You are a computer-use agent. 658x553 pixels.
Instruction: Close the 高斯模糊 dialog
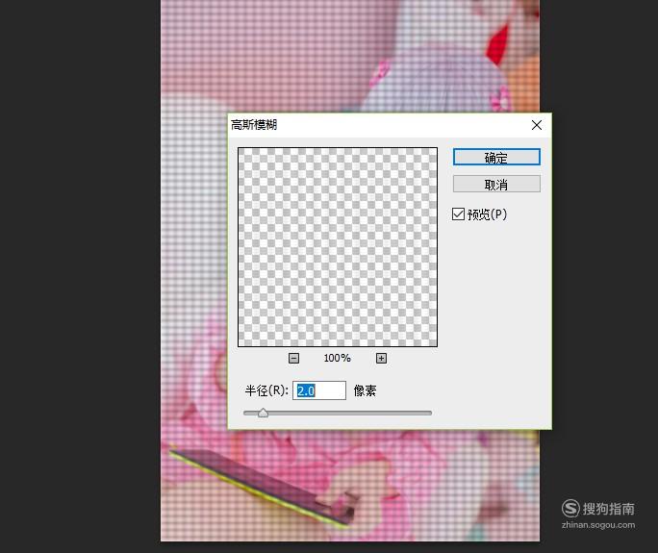[x=536, y=125]
